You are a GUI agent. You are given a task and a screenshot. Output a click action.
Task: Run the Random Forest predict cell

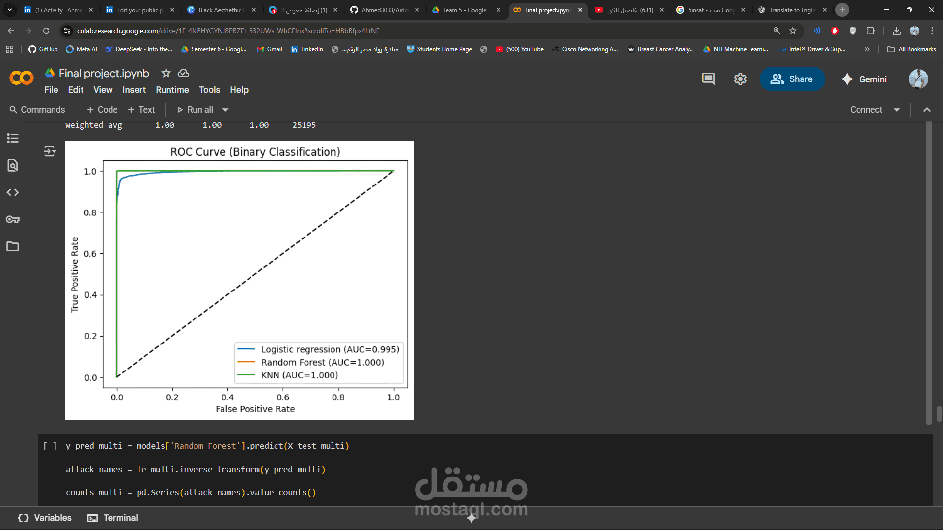tap(50, 446)
